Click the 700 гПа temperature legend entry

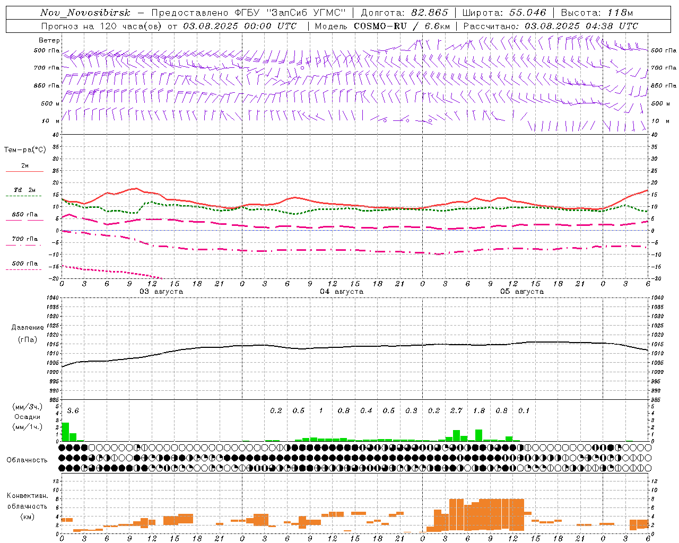[x=25, y=239]
